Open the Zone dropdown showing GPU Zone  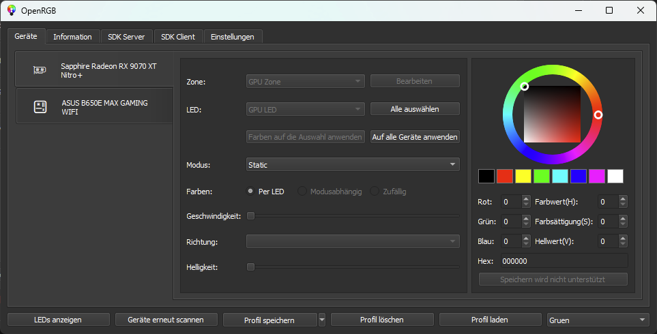[306, 81]
